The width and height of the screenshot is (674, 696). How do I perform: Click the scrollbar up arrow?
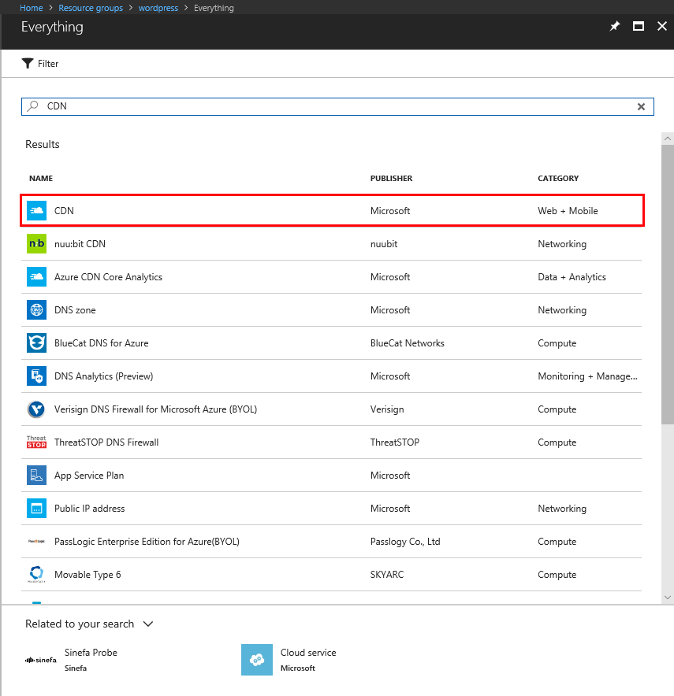point(668,139)
